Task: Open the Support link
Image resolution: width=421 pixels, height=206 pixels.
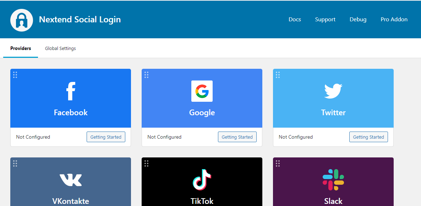Action: coord(325,20)
